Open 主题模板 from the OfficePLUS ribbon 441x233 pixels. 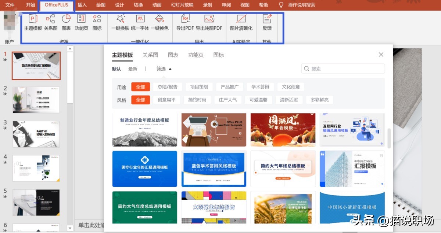click(x=33, y=23)
